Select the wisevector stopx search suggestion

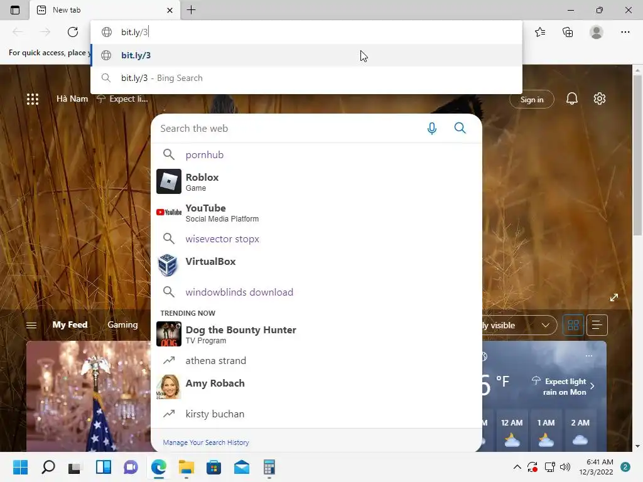(x=316, y=238)
